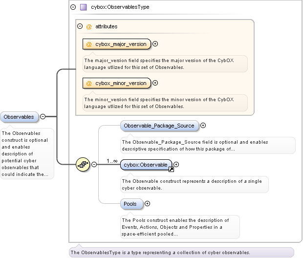Collapse the cybox:ObservablesType type box
The height and width of the screenshot is (259, 303).
pyautogui.click(x=73, y=7)
